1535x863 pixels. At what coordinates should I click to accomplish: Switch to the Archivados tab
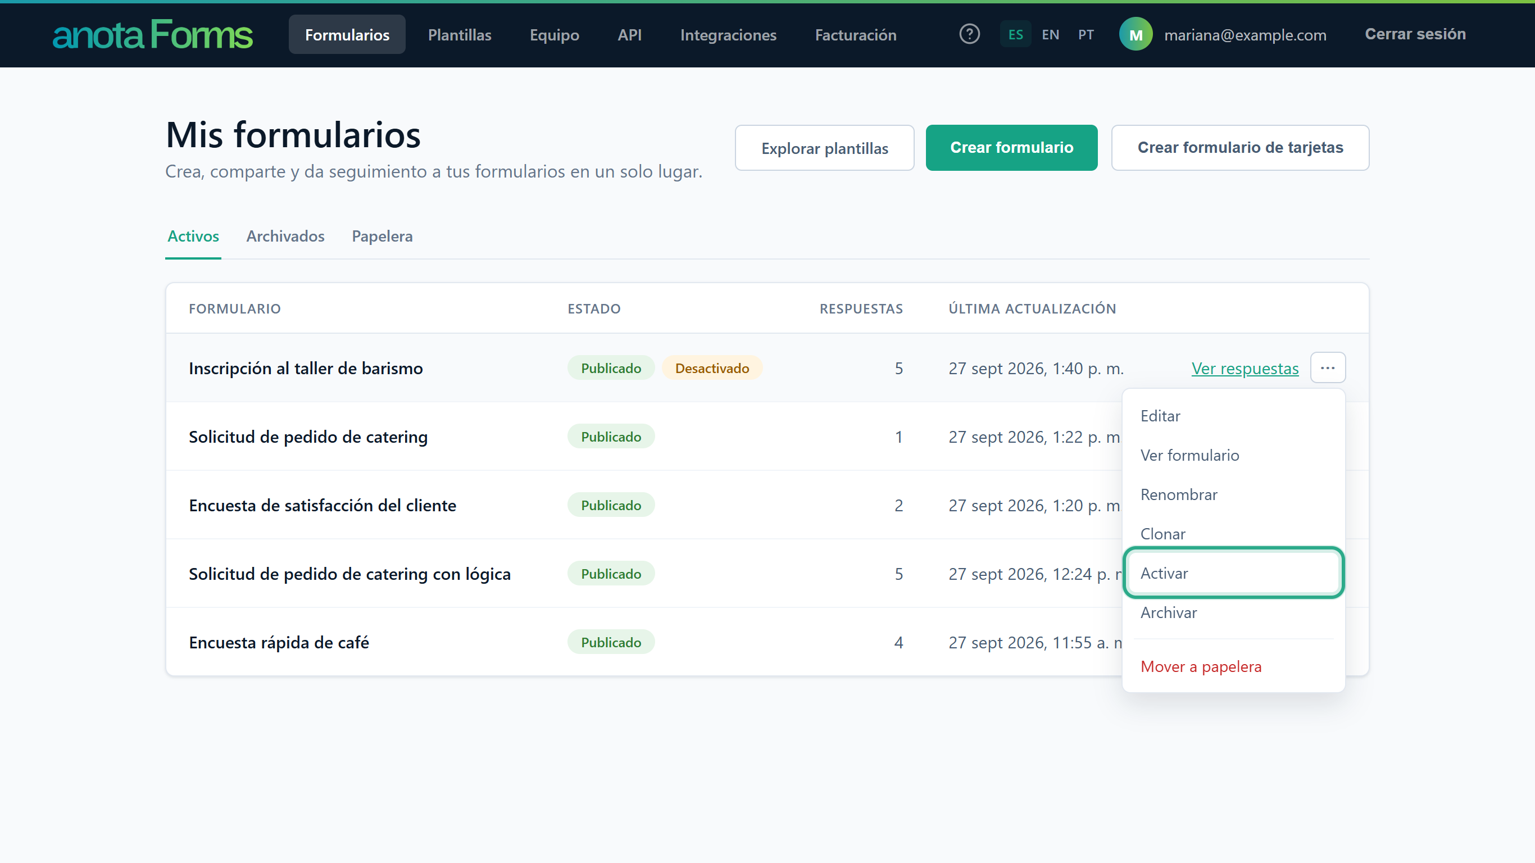point(285,236)
